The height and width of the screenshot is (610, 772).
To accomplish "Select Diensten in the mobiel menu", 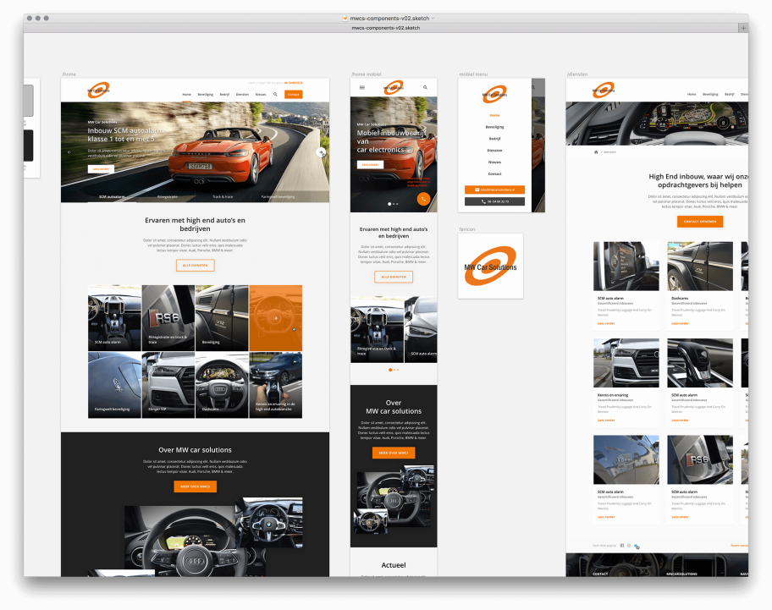I will [495, 151].
